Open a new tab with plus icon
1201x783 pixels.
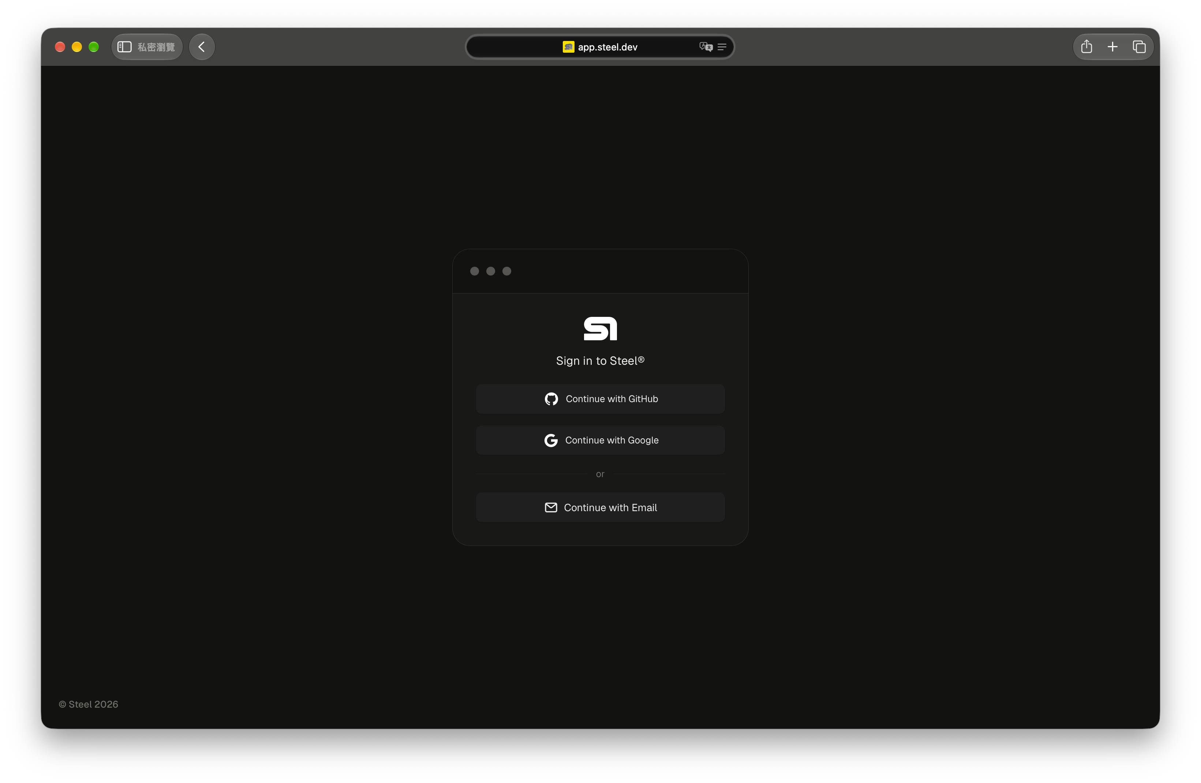pyautogui.click(x=1112, y=47)
